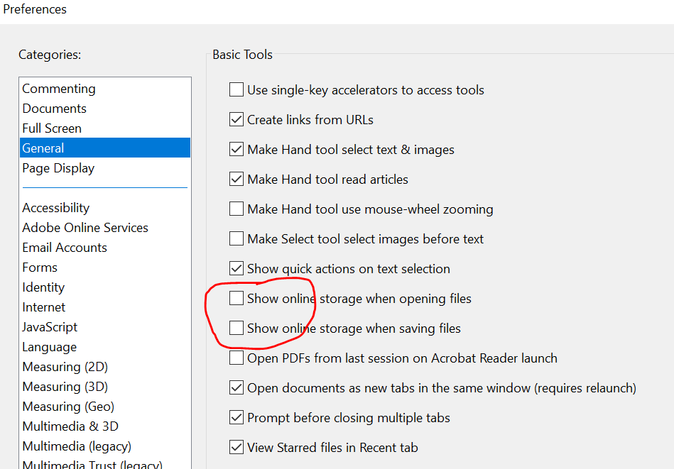Uncheck Open documents as new tabs

(x=237, y=387)
